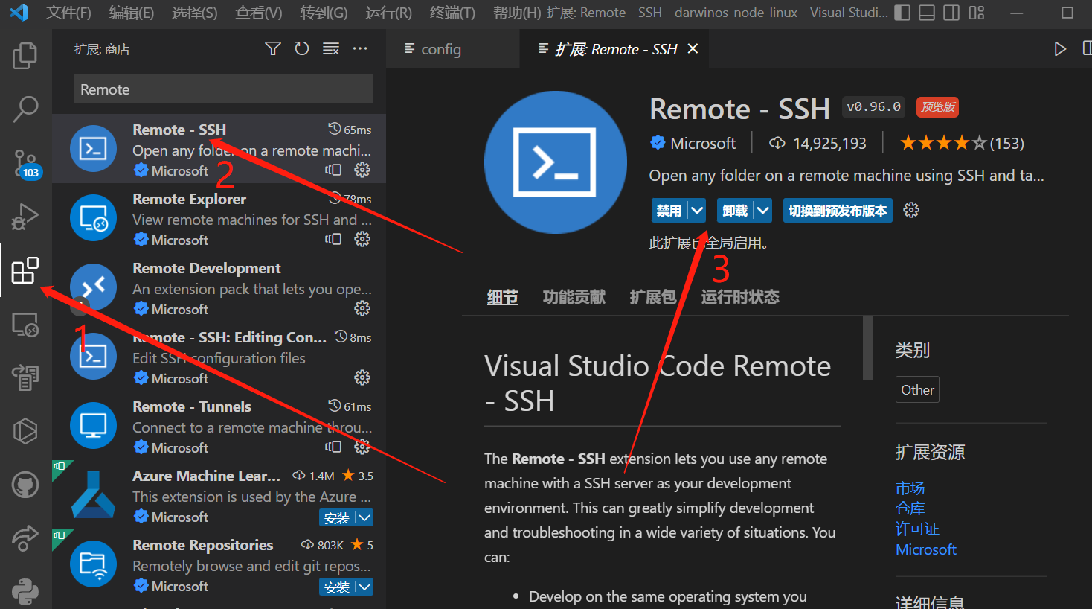This screenshot has height=609, width=1092.
Task: Click the 禁用 disable button
Action: [669, 211]
